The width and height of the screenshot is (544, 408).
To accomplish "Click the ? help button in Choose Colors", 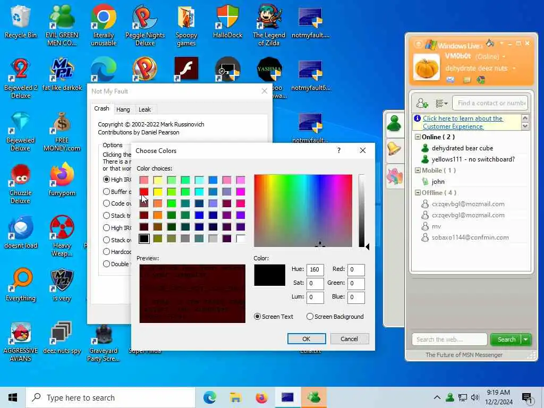I will [x=339, y=150].
